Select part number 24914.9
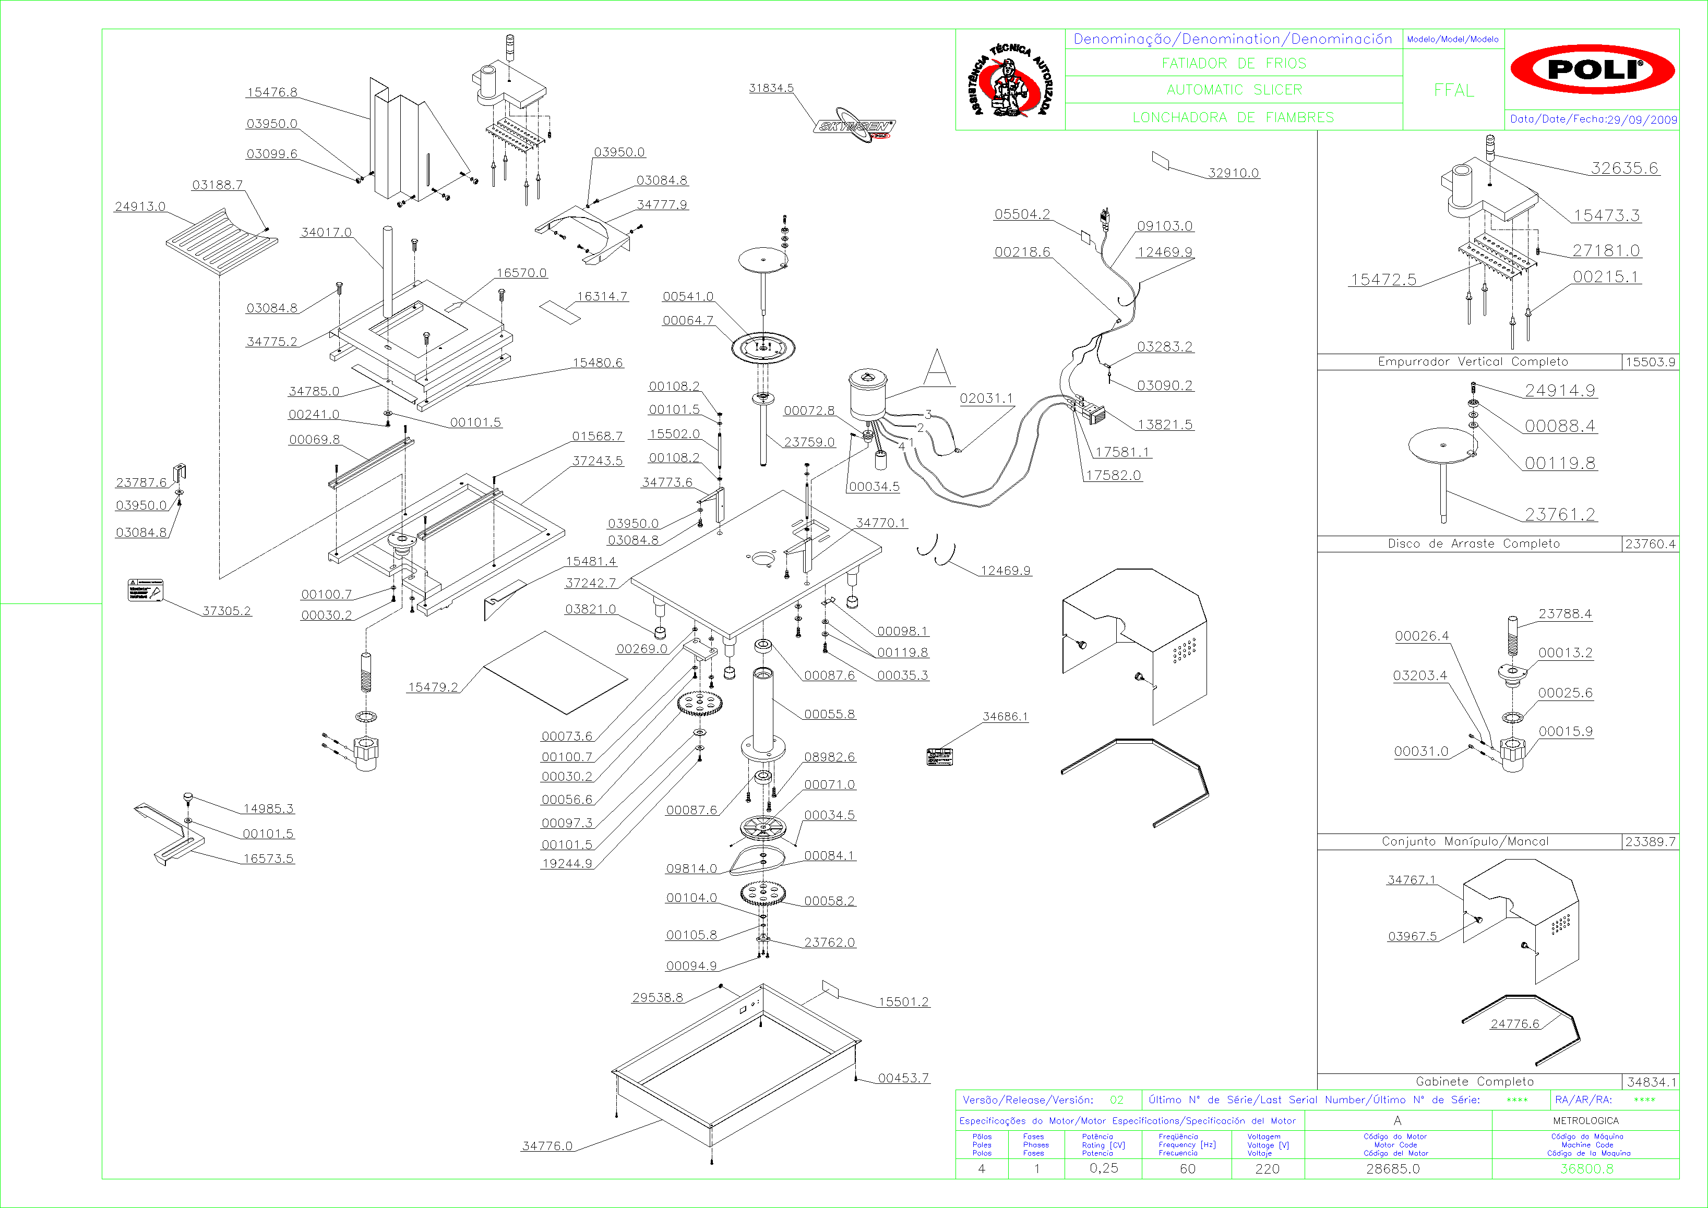 (1560, 391)
